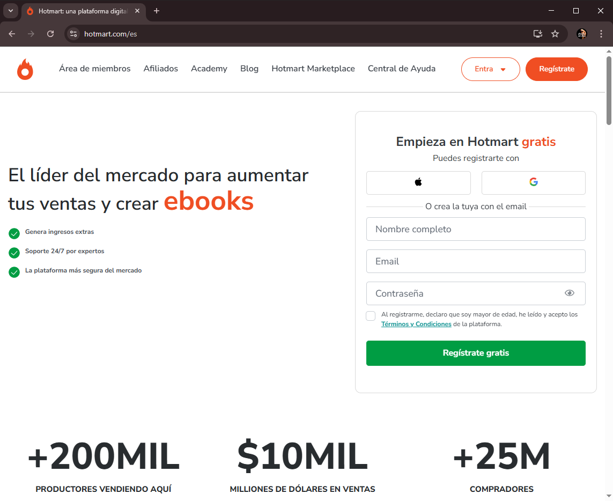
Task: Open Términos y Condiciones link
Action: pyautogui.click(x=416, y=324)
